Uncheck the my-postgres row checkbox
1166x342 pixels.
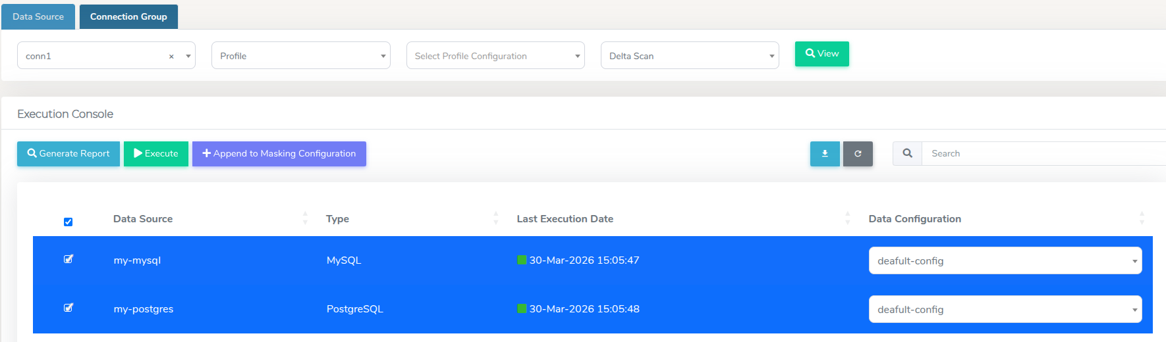68,308
